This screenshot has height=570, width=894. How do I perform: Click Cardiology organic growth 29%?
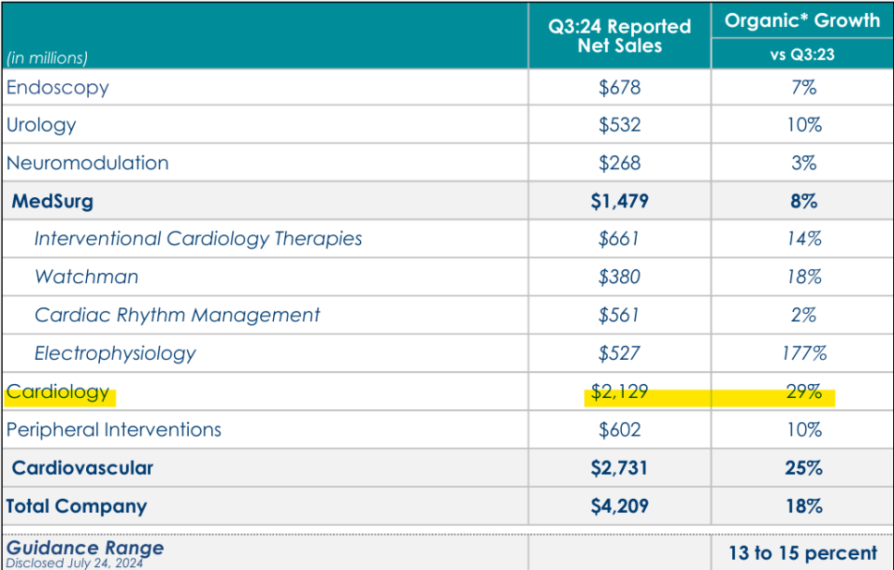pos(804,391)
